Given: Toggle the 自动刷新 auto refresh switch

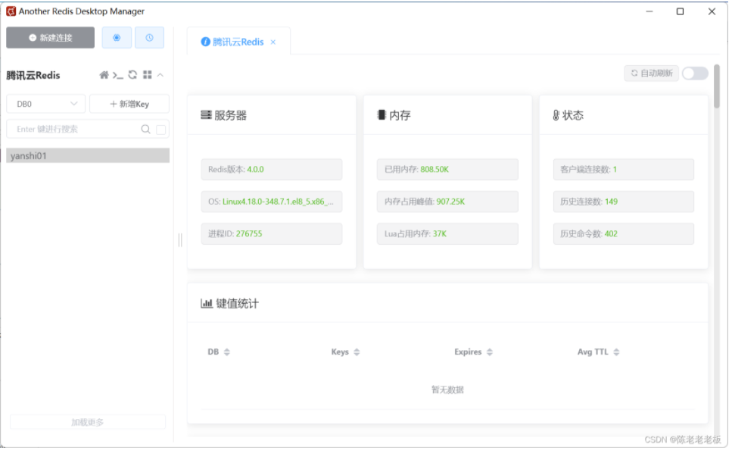Looking at the screenshot, I should (x=695, y=73).
